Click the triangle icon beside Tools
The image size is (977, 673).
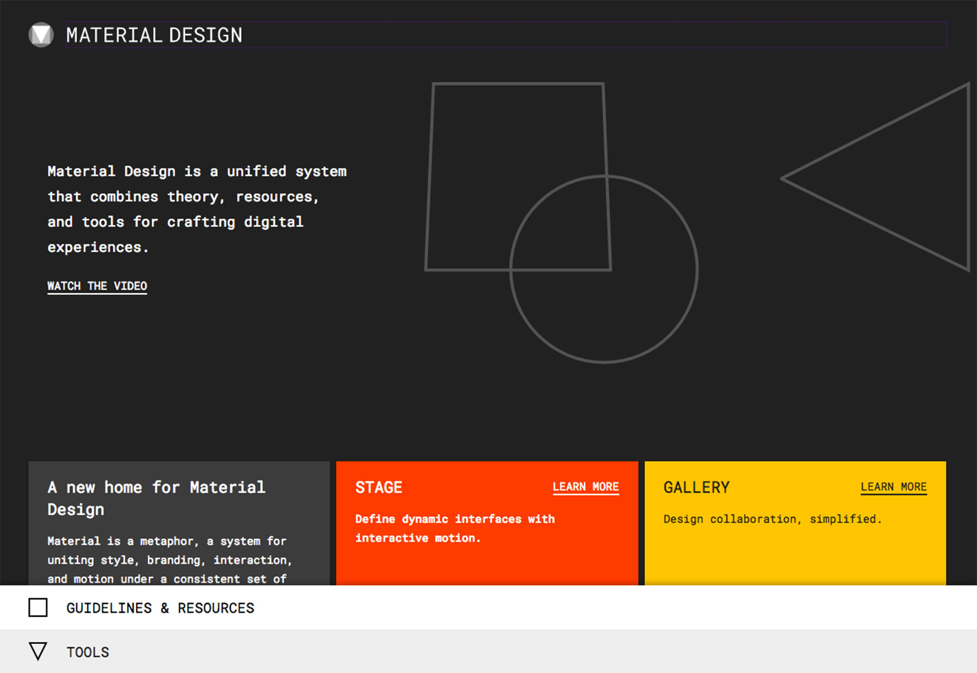[x=38, y=651]
